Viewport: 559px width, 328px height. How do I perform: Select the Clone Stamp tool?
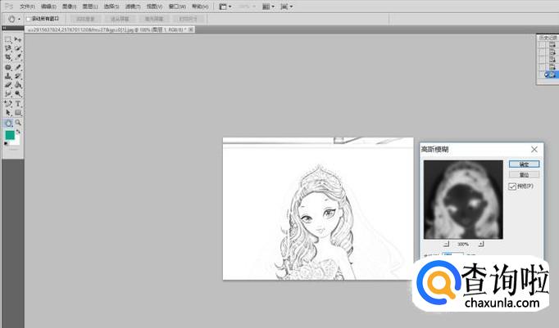click(8, 76)
